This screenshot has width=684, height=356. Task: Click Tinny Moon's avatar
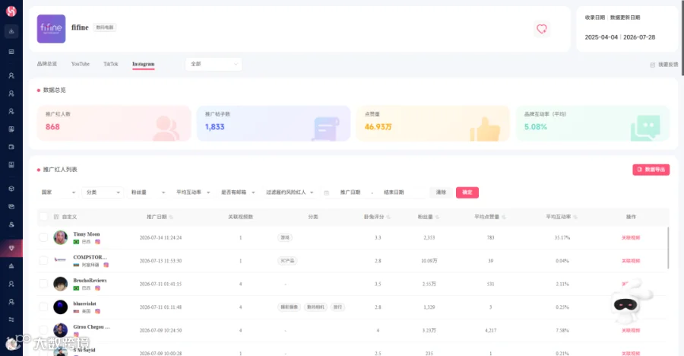(x=60, y=237)
